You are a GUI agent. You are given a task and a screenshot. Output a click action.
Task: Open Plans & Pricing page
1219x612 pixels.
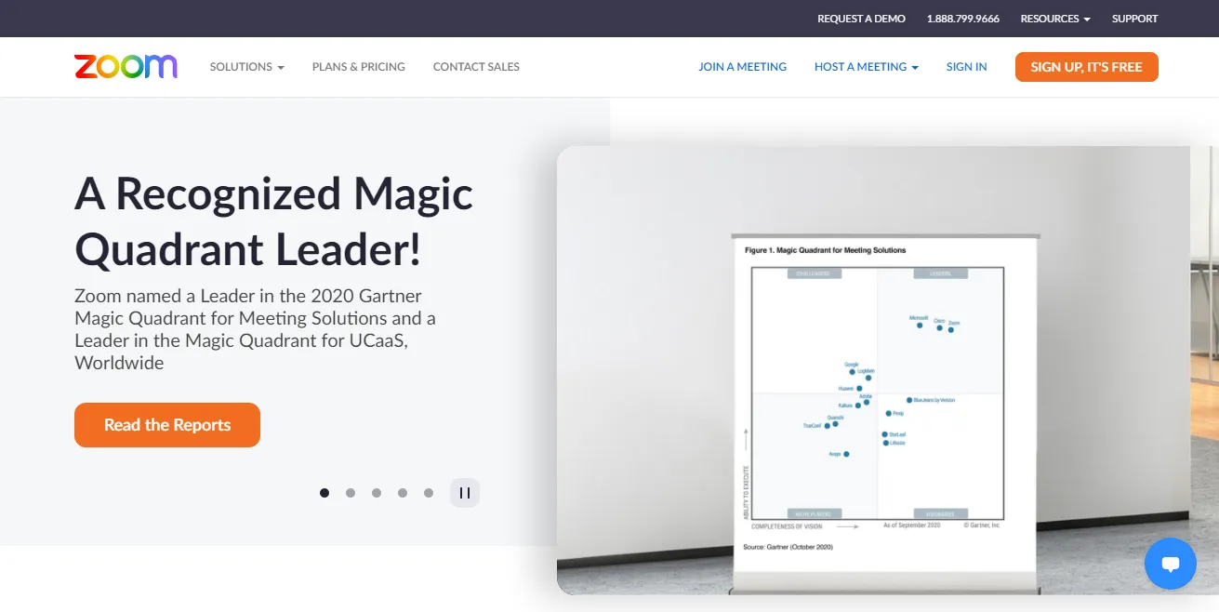click(x=359, y=67)
